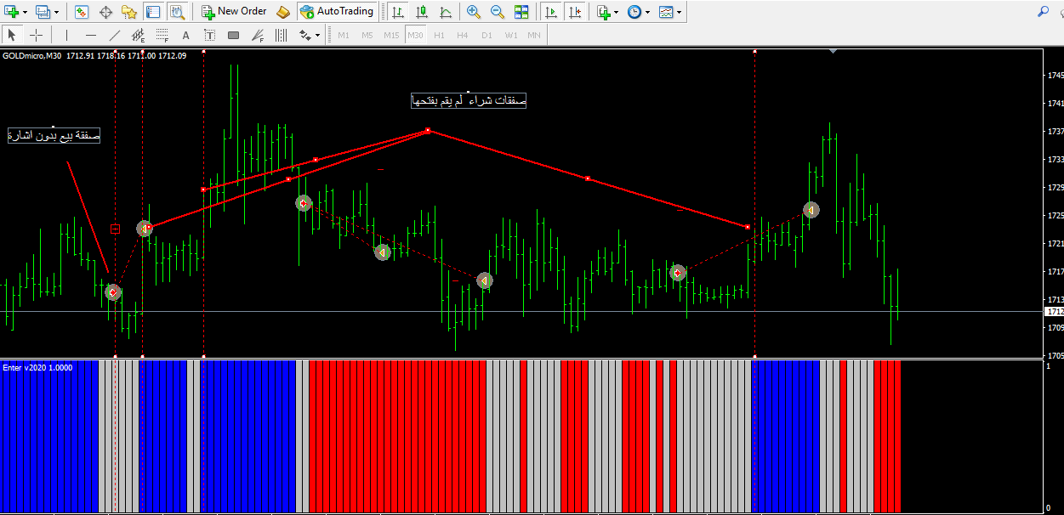Toggle the chart Auto Scroll button
The image size is (1064, 515).
[x=551, y=12]
